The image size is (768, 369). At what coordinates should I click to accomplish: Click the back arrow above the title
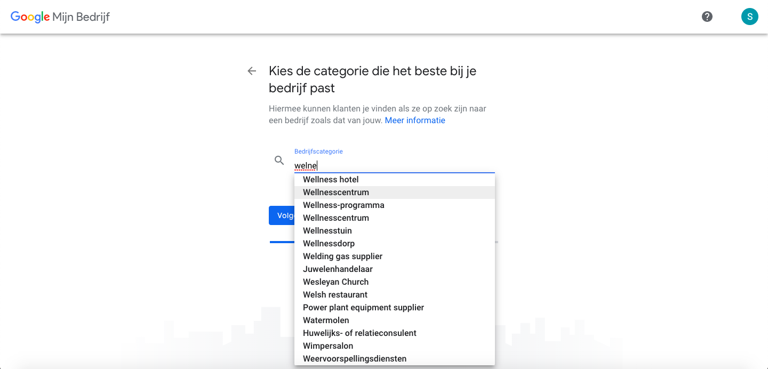pos(251,70)
